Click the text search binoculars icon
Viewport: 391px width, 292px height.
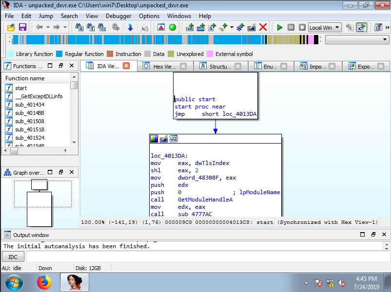click(x=91, y=27)
